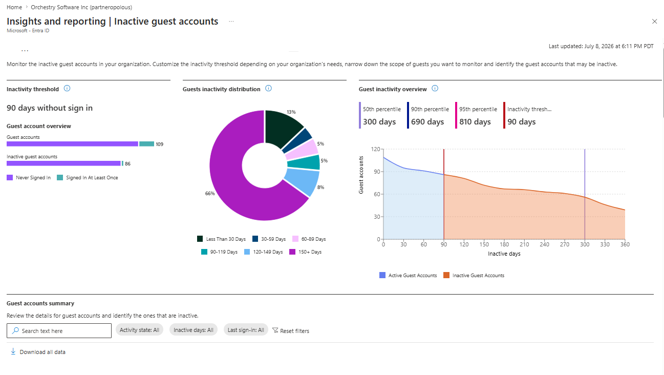Click the Guest accounts summary heading
Screen dimensions: 664x375
click(x=40, y=303)
